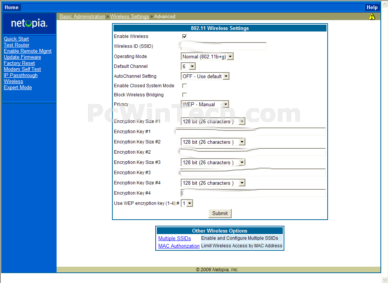This screenshot has height=283, width=388.
Task: Click "Limit Wireless Access by MAC Address" text
Action: point(241,246)
